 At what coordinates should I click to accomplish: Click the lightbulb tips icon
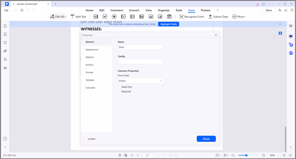pos(218,10)
